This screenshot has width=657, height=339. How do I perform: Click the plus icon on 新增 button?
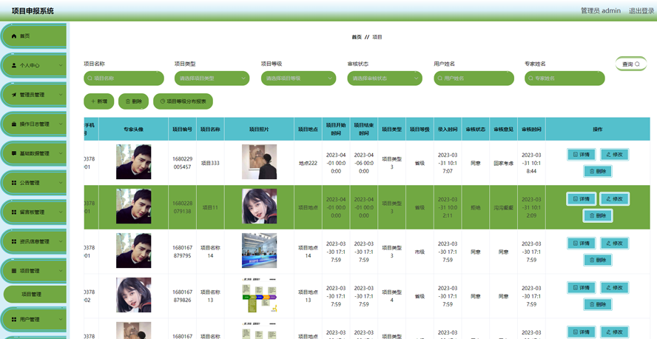[93, 101]
